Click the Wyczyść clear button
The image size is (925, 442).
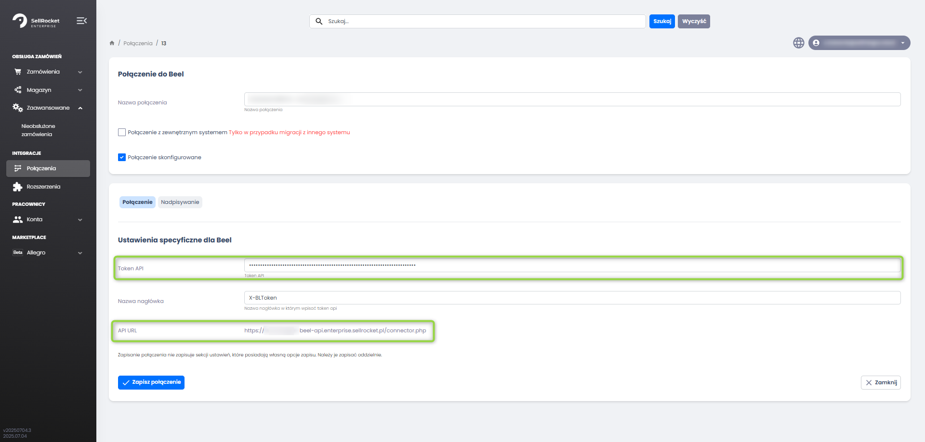click(x=694, y=21)
